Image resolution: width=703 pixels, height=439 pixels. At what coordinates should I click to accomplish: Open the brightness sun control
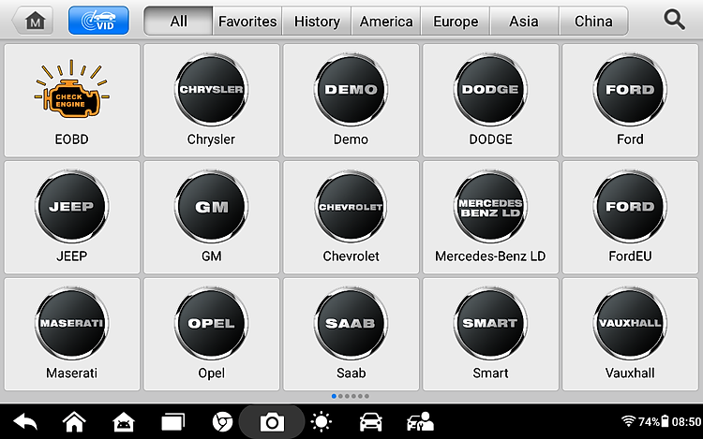[x=322, y=422]
